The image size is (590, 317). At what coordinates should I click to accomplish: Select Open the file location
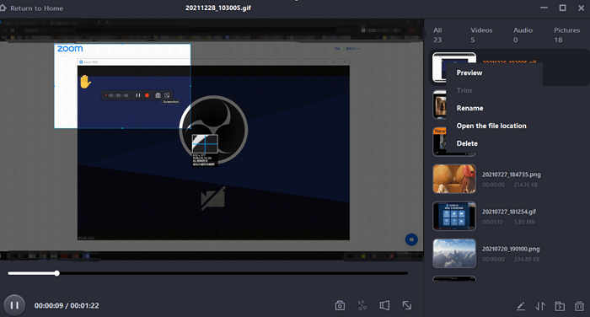click(x=491, y=126)
